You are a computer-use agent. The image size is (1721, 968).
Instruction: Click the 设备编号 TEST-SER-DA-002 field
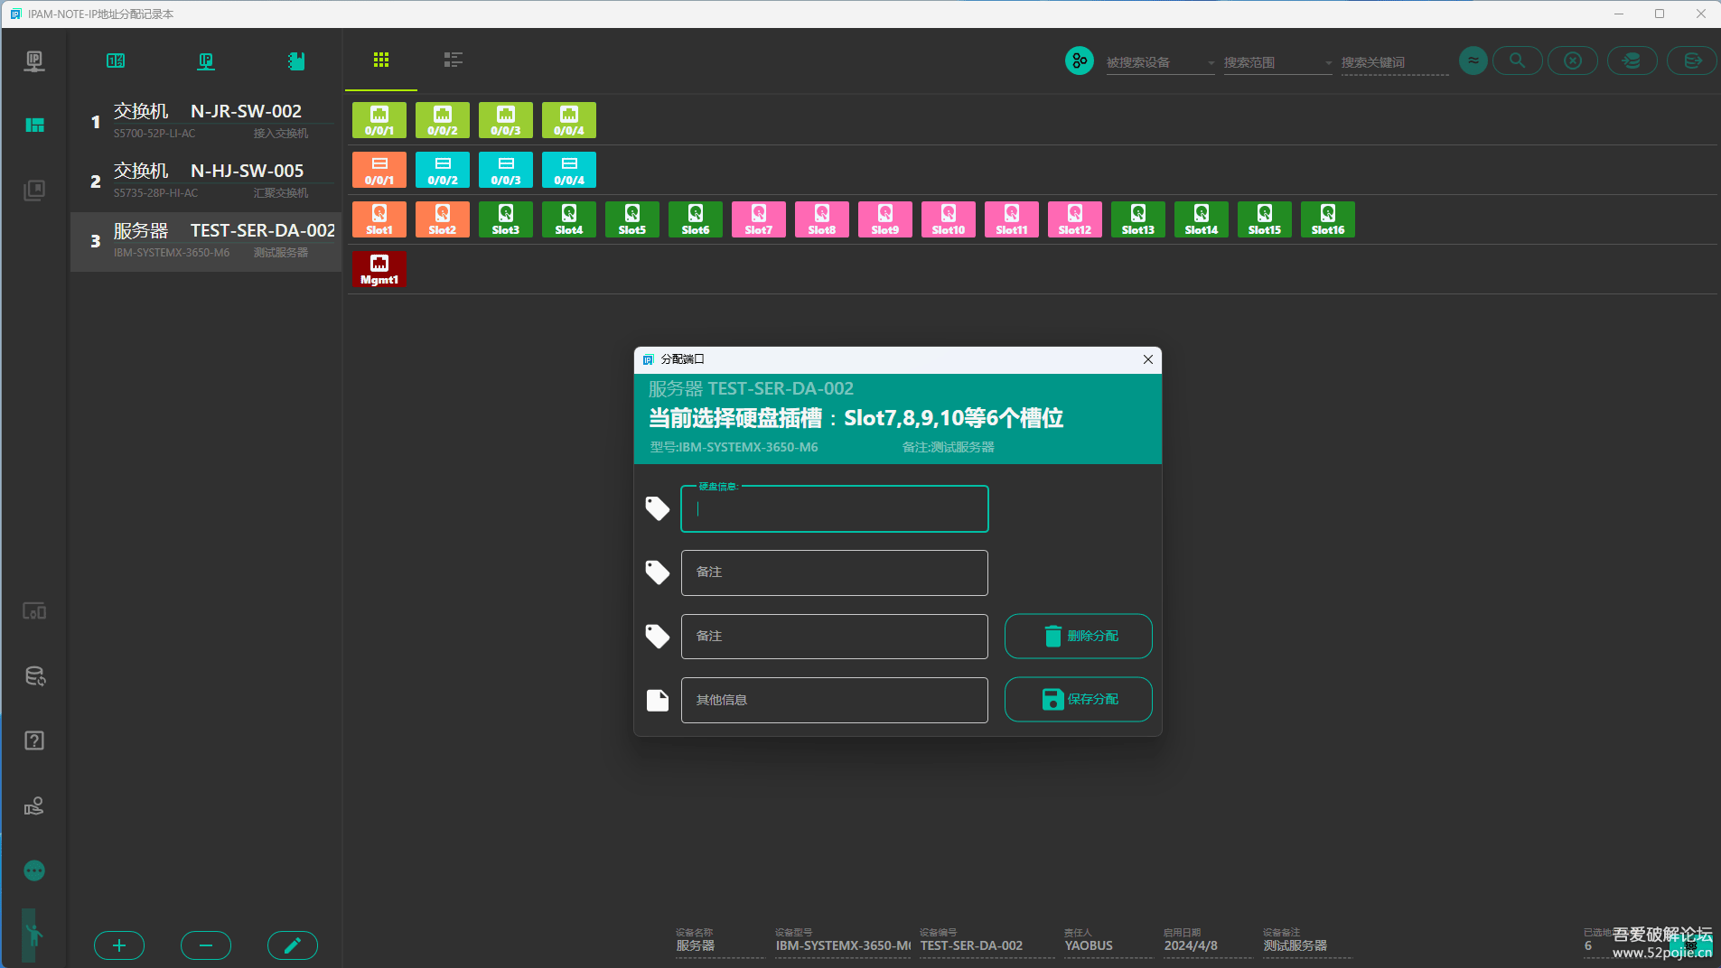(987, 942)
